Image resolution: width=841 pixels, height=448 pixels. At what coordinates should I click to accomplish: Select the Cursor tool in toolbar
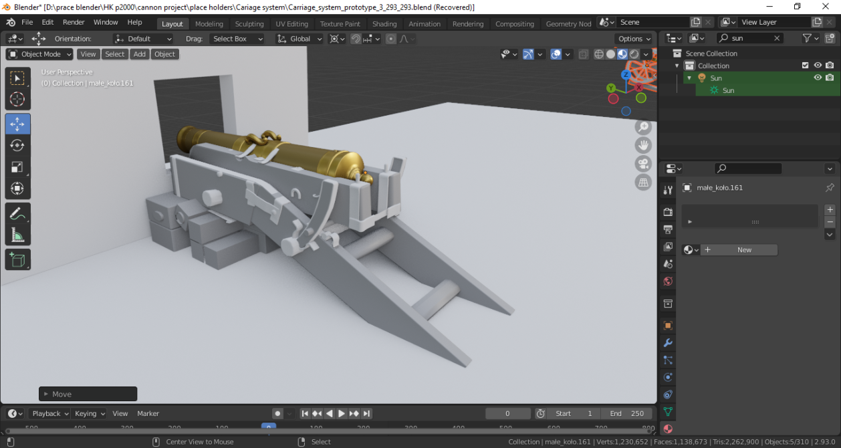pos(17,100)
